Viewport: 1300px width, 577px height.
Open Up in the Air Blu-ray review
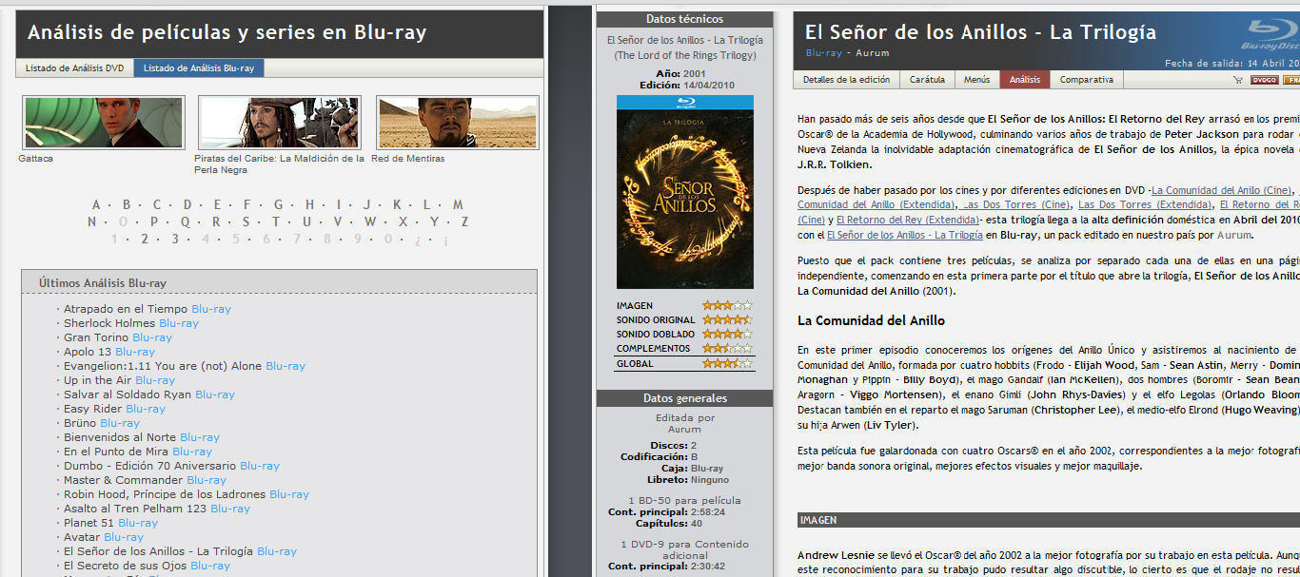[120, 380]
